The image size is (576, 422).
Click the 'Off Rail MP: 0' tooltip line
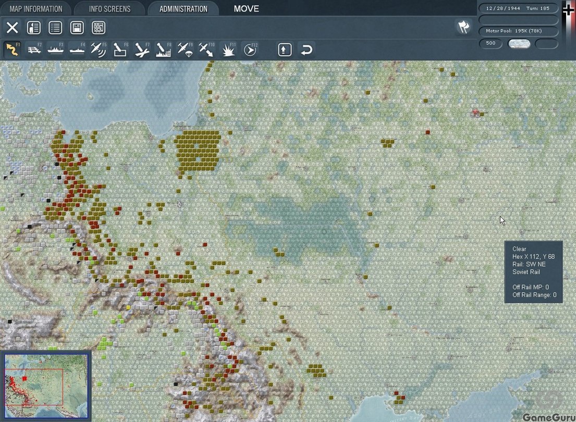tap(531, 287)
